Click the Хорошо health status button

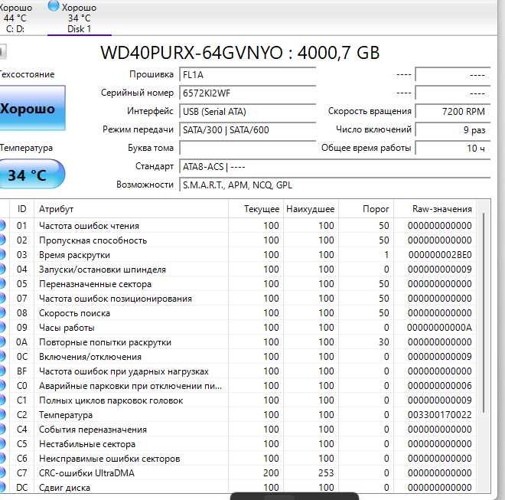coord(32,108)
